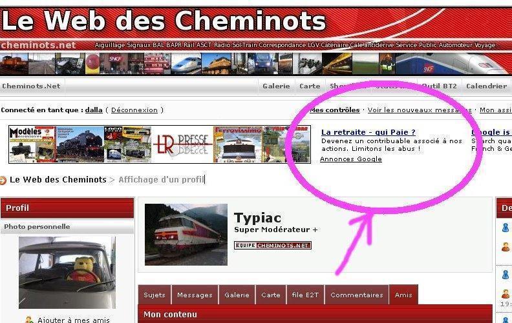Open the Mes contrôles link
512x323 pixels.
[x=335, y=110]
